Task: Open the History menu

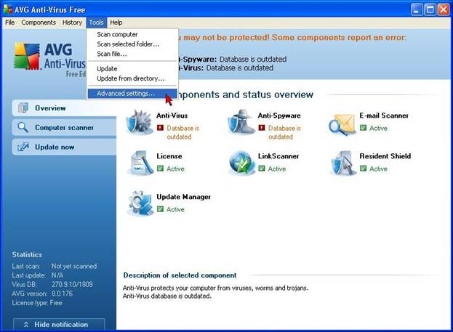Action: pyautogui.click(x=72, y=23)
